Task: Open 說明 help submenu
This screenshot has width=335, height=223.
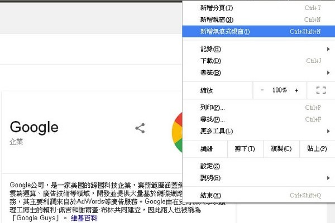Action: [259, 178]
